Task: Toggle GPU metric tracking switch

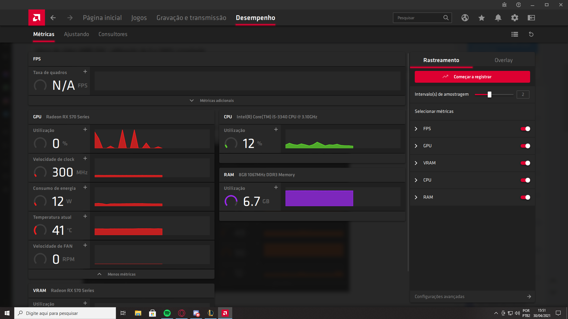Action: 525,146
